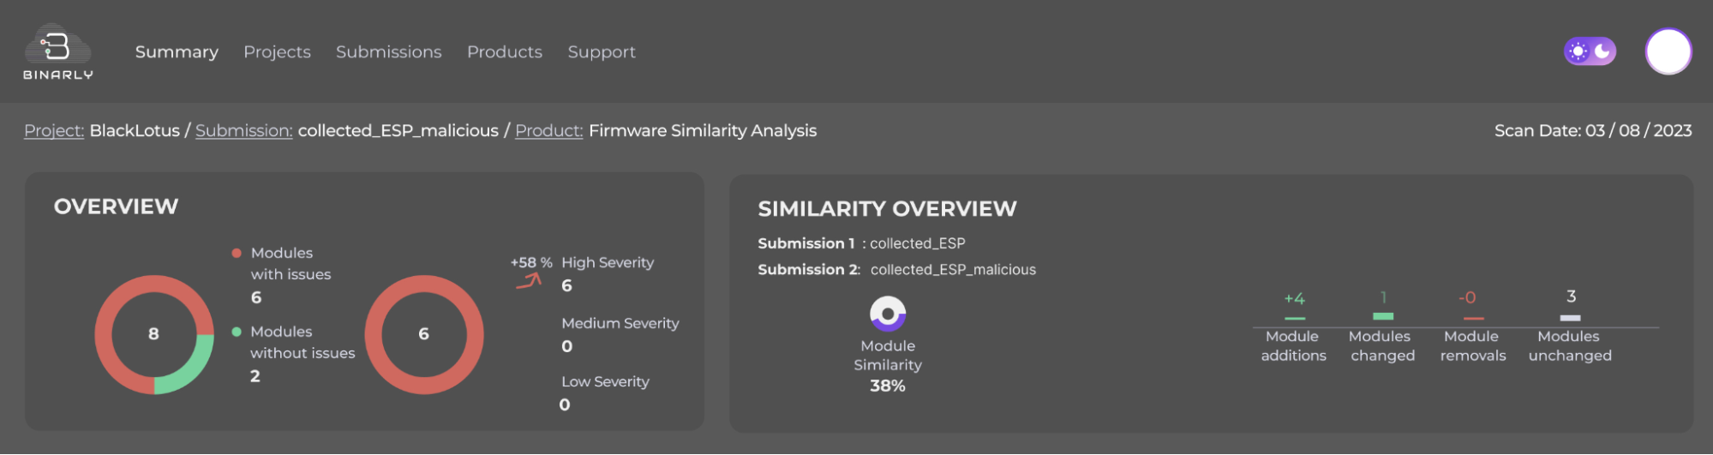Click the Module Similarity donut icon
1713x455 pixels.
pos(888,314)
